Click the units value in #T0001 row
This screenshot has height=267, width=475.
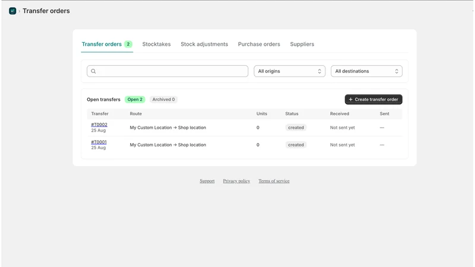258,145
